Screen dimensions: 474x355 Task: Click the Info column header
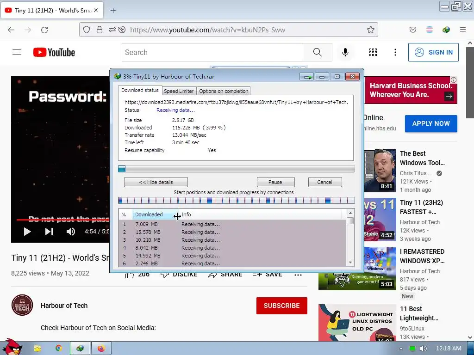click(x=260, y=214)
